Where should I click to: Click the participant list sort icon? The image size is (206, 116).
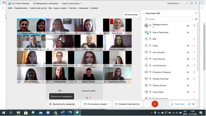(196, 19)
